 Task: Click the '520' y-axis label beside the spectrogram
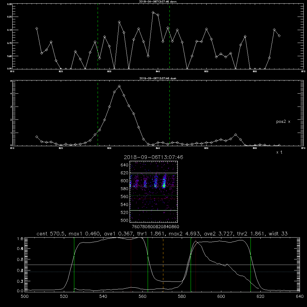125,212
